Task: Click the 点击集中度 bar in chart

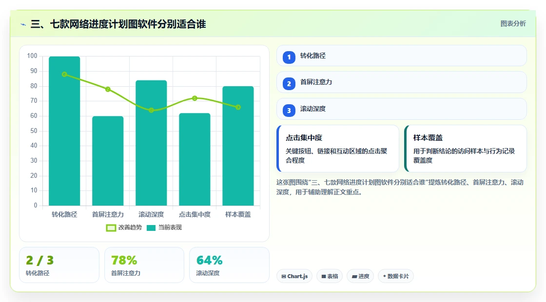Action: 195,159
